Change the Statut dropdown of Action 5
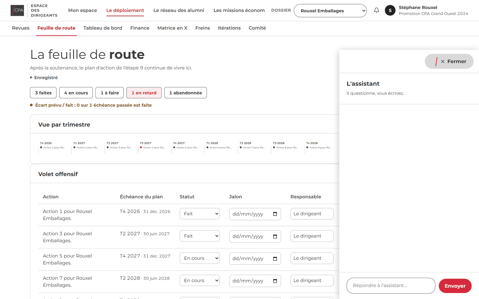 coord(200,258)
